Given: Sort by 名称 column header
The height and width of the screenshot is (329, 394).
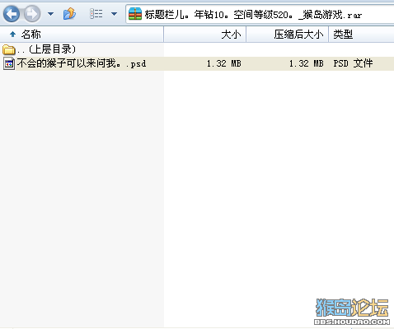Looking at the screenshot, I should pos(82,35).
